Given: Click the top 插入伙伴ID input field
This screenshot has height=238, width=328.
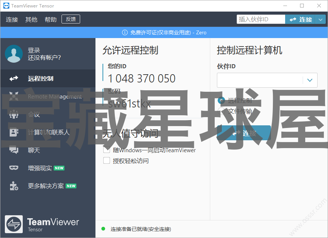Looking at the screenshot, I should tap(261, 19).
